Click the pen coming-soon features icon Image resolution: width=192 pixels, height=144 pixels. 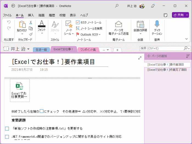(153, 6)
